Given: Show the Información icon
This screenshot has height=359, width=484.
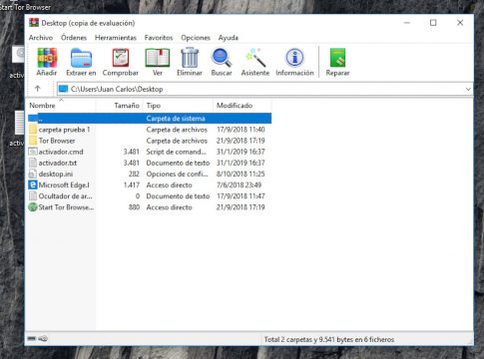Looking at the screenshot, I should [x=294, y=58].
